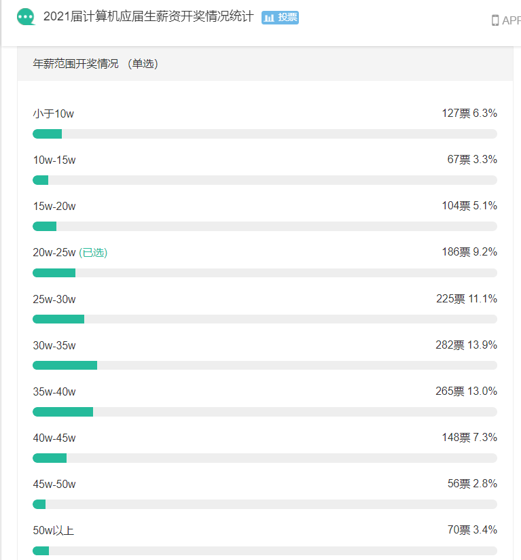Choose the 35w-40w salary range
The width and height of the screenshot is (521, 560).
pyautogui.click(x=54, y=391)
